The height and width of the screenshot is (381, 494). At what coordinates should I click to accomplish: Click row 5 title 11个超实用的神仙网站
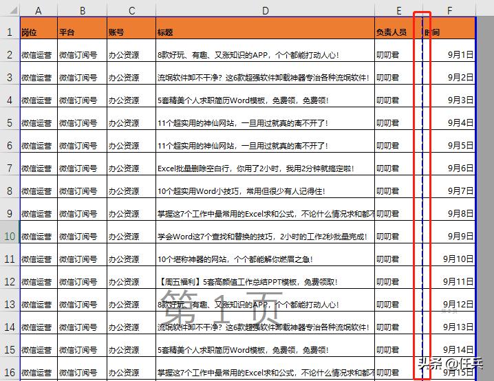266,118
